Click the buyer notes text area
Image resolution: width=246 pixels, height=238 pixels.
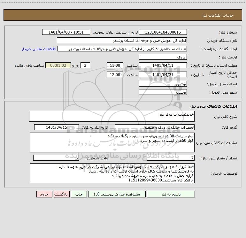112,173
